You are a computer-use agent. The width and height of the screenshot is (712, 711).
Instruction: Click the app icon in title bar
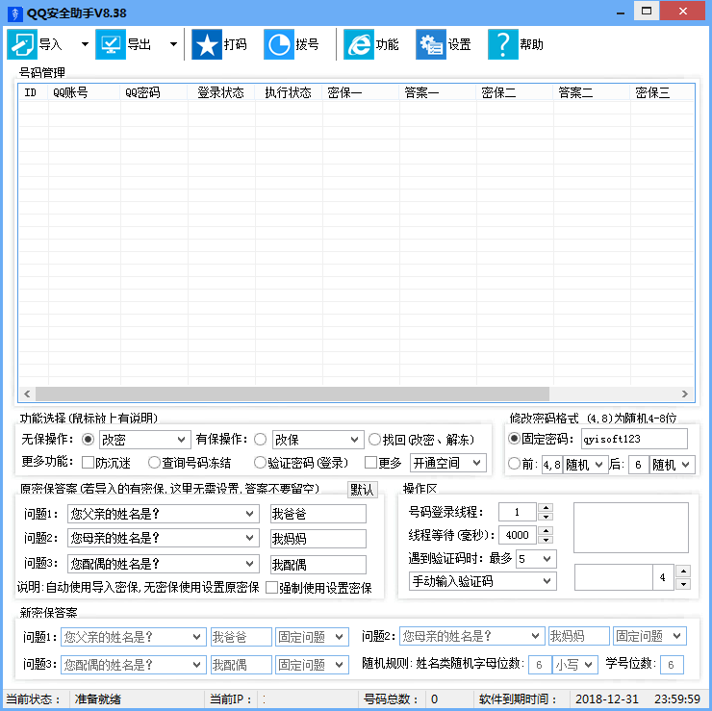[x=15, y=13]
